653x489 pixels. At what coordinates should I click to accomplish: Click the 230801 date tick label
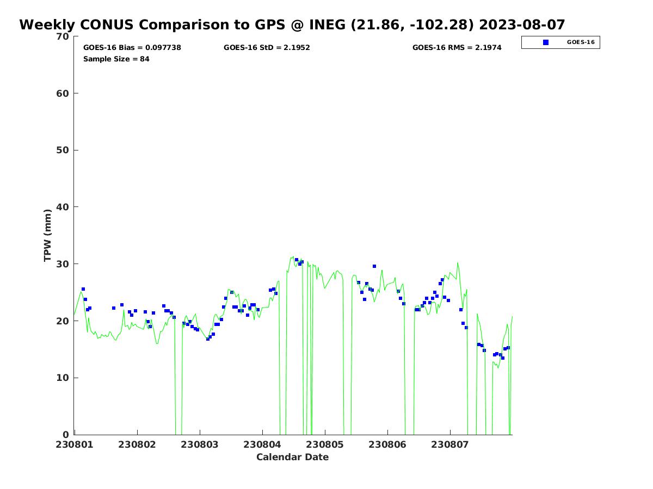pyautogui.click(x=75, y=445)
